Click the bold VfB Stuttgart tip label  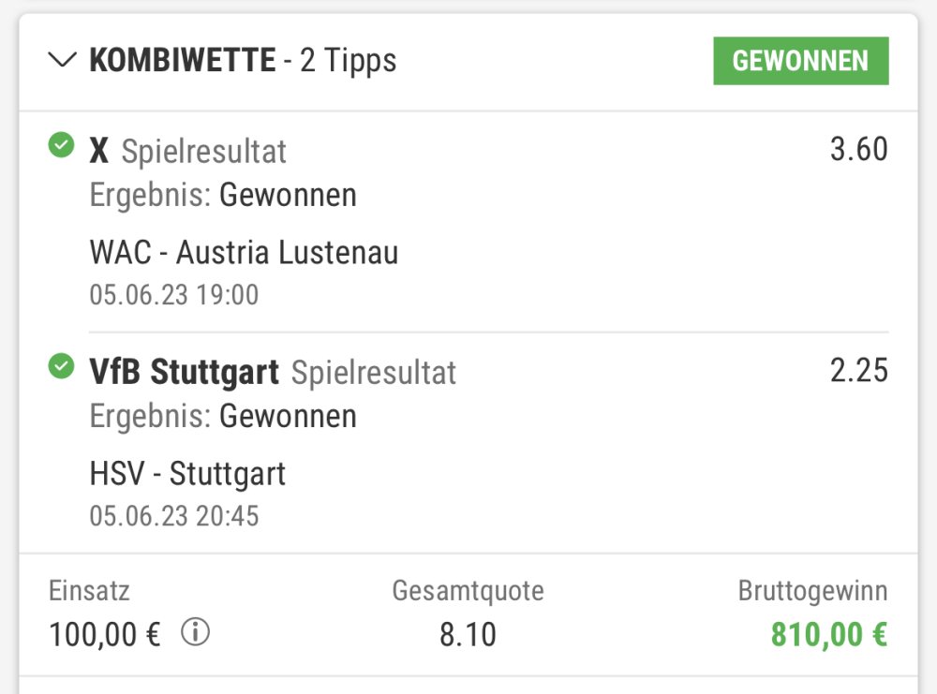click(x=184, y=372)
